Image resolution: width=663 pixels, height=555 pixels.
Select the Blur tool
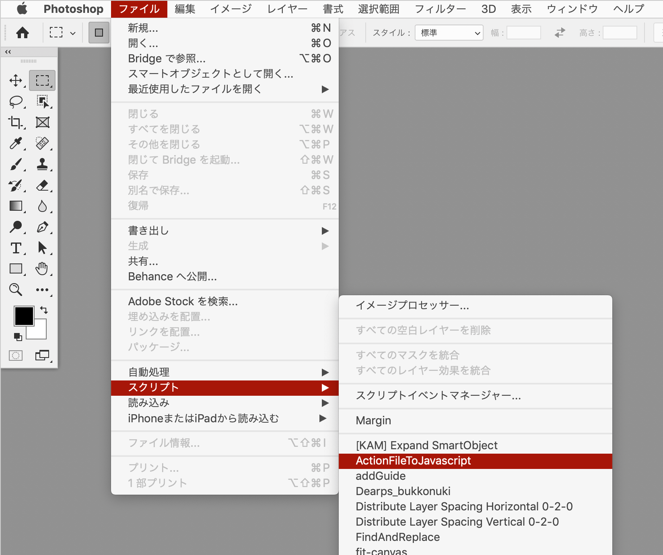click(42, 206)
